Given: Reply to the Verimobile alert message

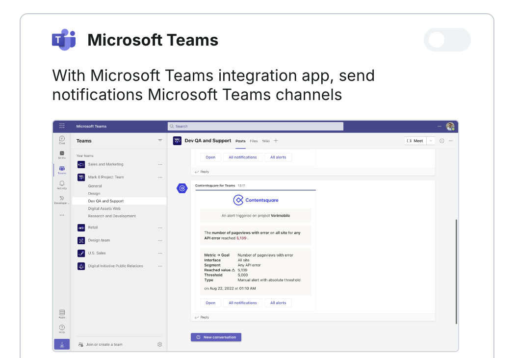Looking at the screenshot, I should pos(202,317).
